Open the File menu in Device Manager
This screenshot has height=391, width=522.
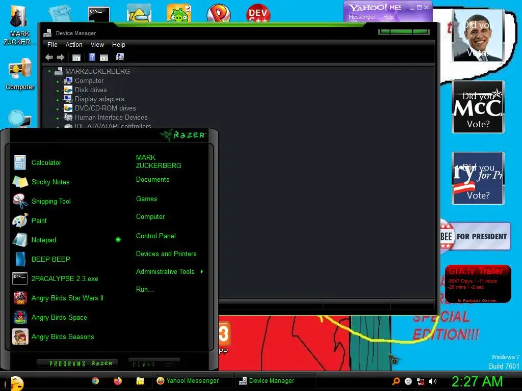53,45
